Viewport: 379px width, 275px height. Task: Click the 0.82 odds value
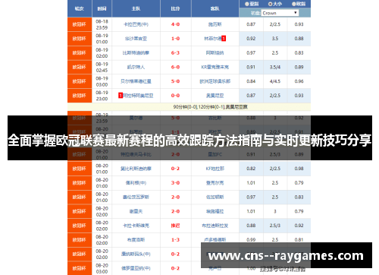[x=251, y=169]
